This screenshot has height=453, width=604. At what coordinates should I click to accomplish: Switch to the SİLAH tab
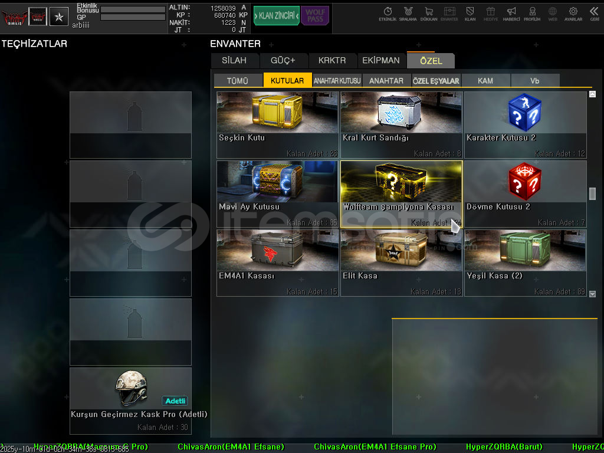tap(234, 61)
